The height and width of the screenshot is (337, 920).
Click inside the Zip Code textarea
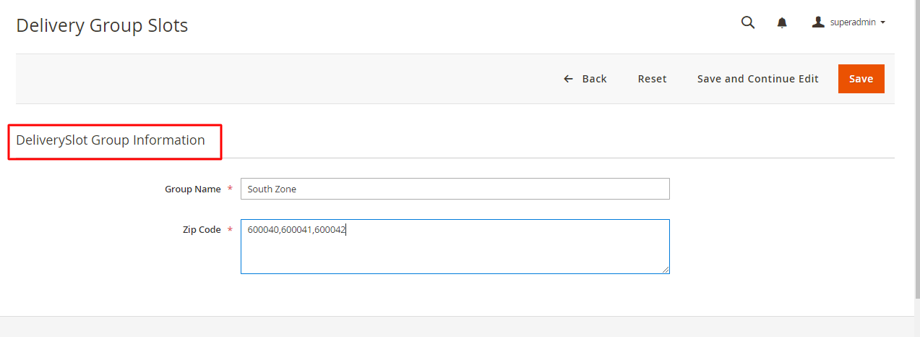click(x=455, y=247)
